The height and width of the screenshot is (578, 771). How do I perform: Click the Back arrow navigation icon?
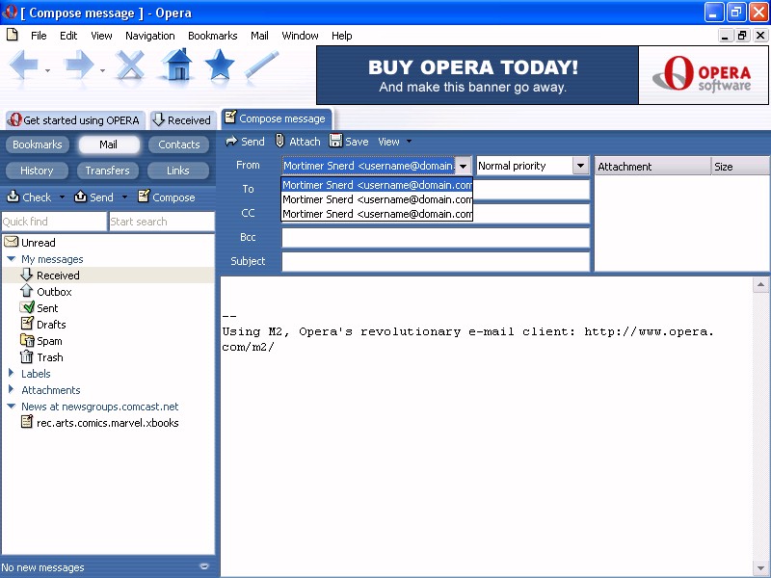[x=24, y=66]
